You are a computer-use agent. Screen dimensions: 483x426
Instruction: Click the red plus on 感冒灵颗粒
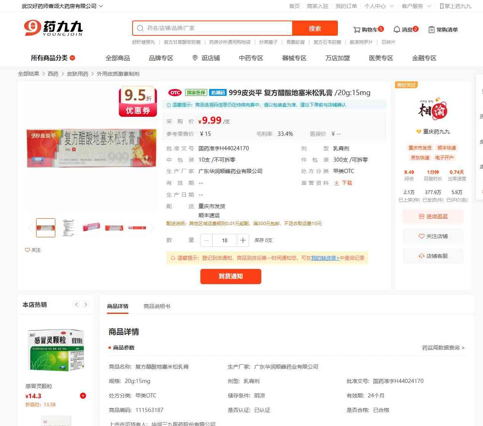point(83,396)
